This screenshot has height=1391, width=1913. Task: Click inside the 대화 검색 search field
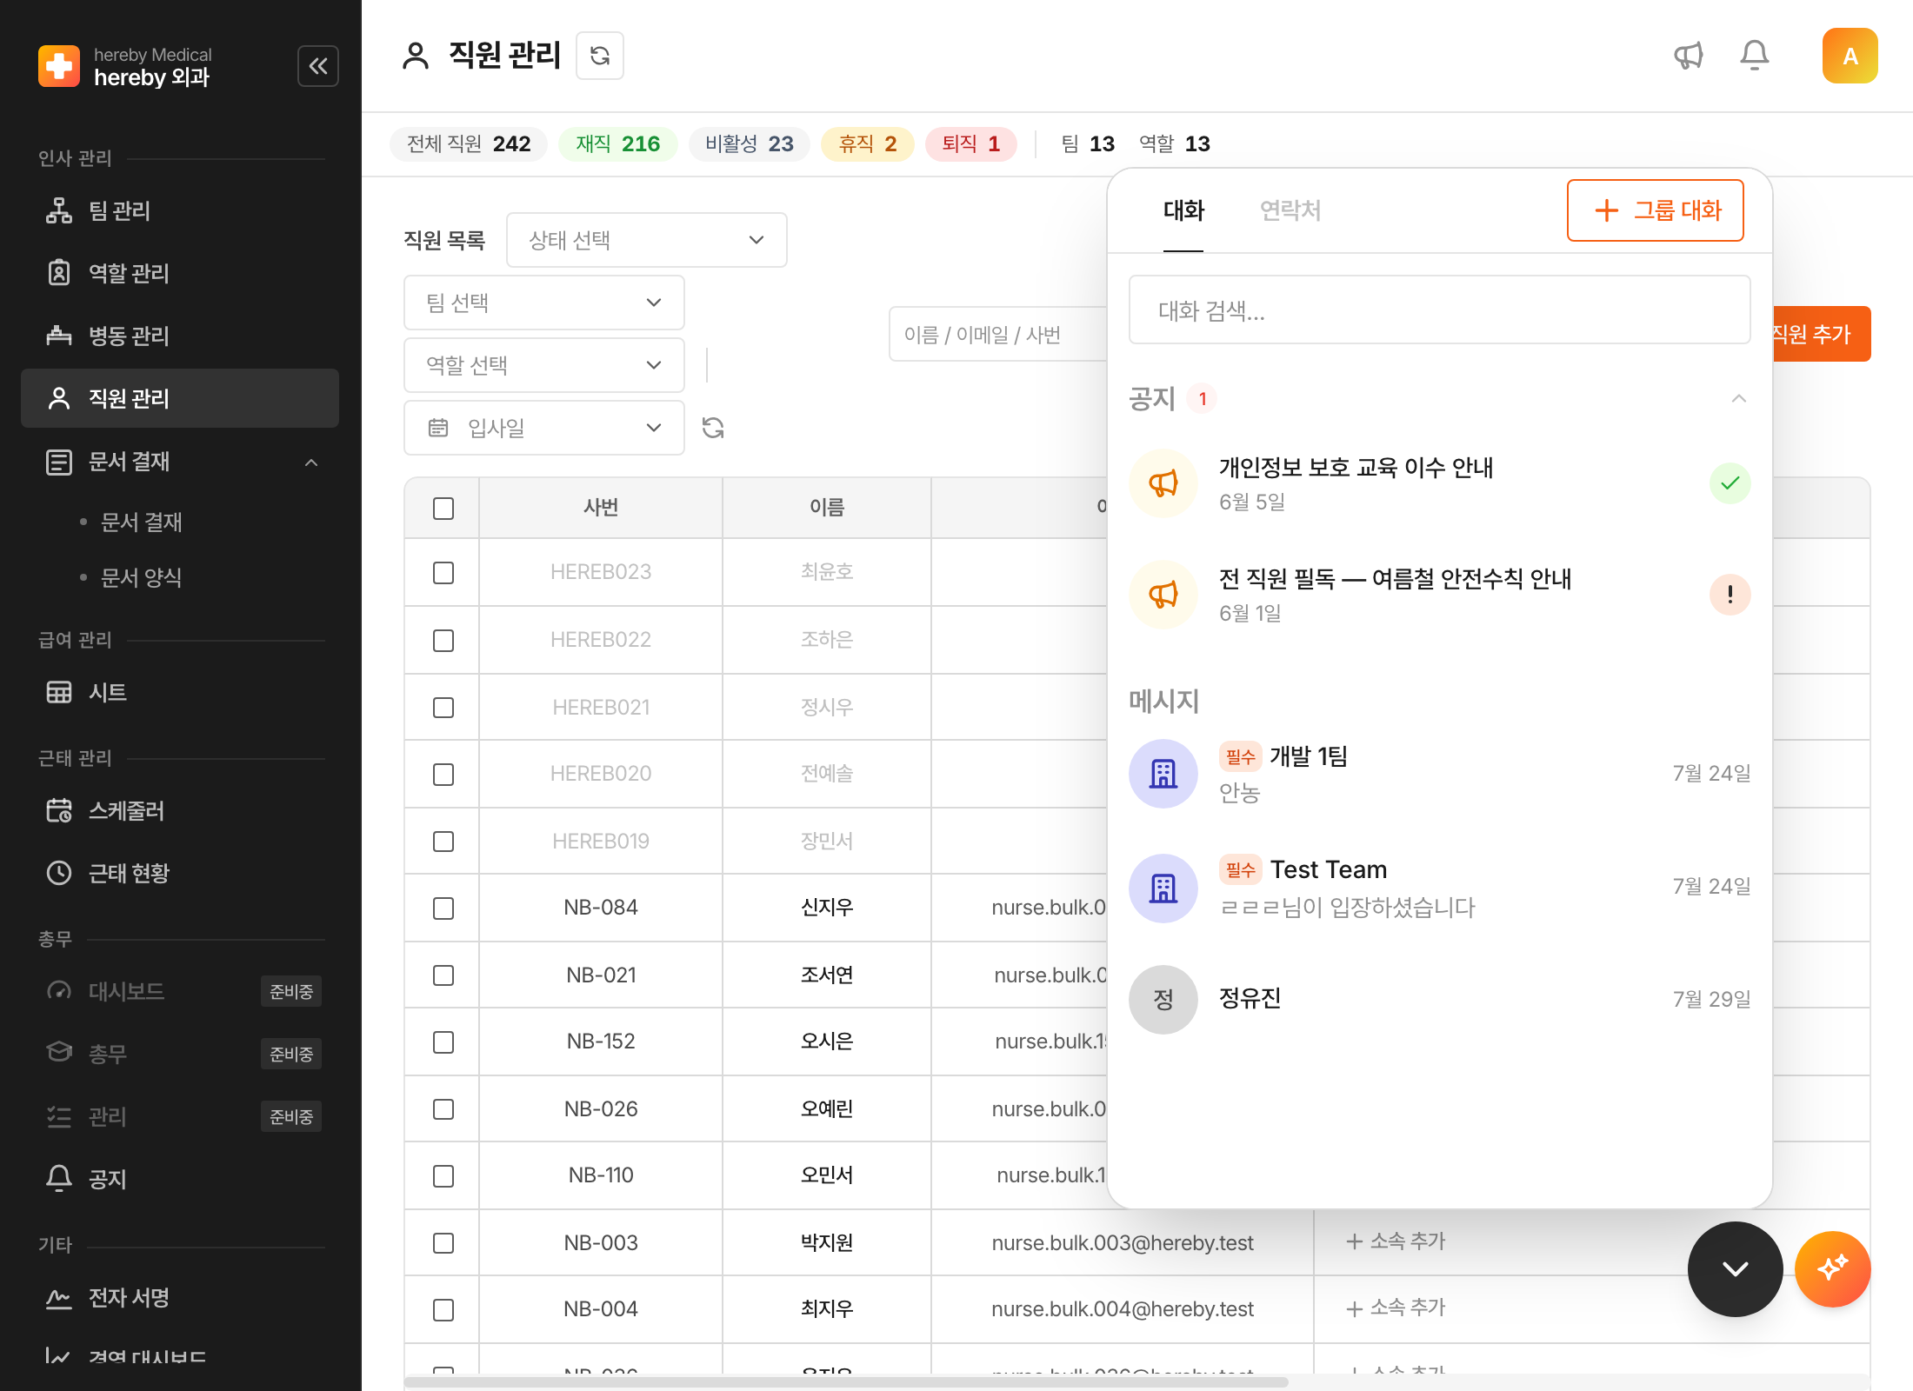1440,310
